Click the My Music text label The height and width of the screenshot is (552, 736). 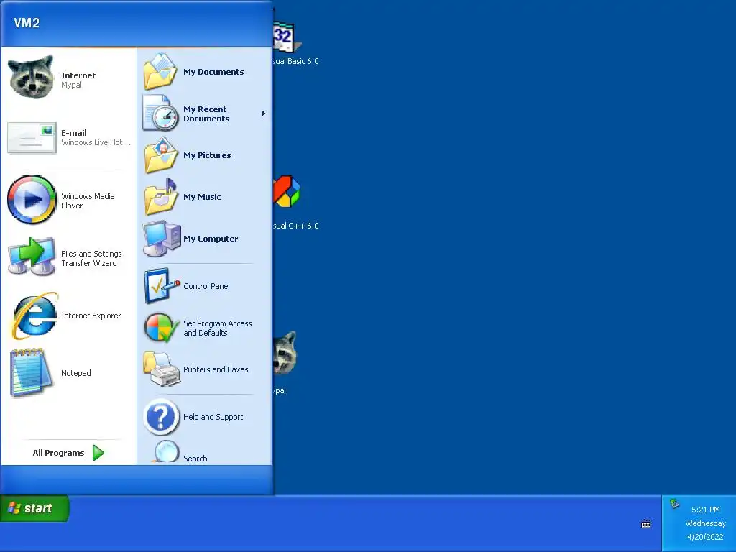[202, 197]
